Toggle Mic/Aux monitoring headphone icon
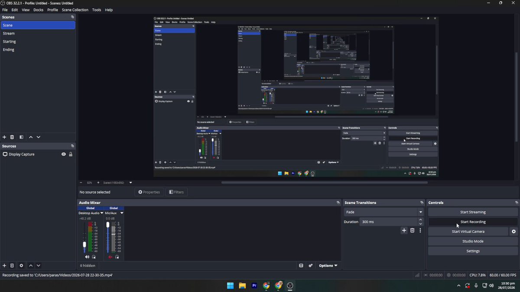The width and height of the screenshot is (520, 292). [117, 257]
